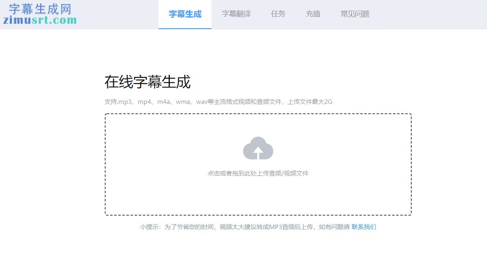Viewport: 487px width, 270px height.
Task: View the 常见问题 FAQ tab
Action: click(355, 14)
